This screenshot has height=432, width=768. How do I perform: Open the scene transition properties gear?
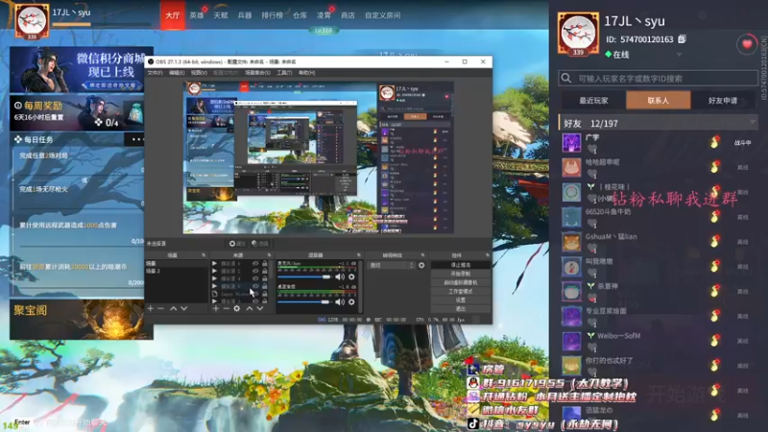click(421, 266)
